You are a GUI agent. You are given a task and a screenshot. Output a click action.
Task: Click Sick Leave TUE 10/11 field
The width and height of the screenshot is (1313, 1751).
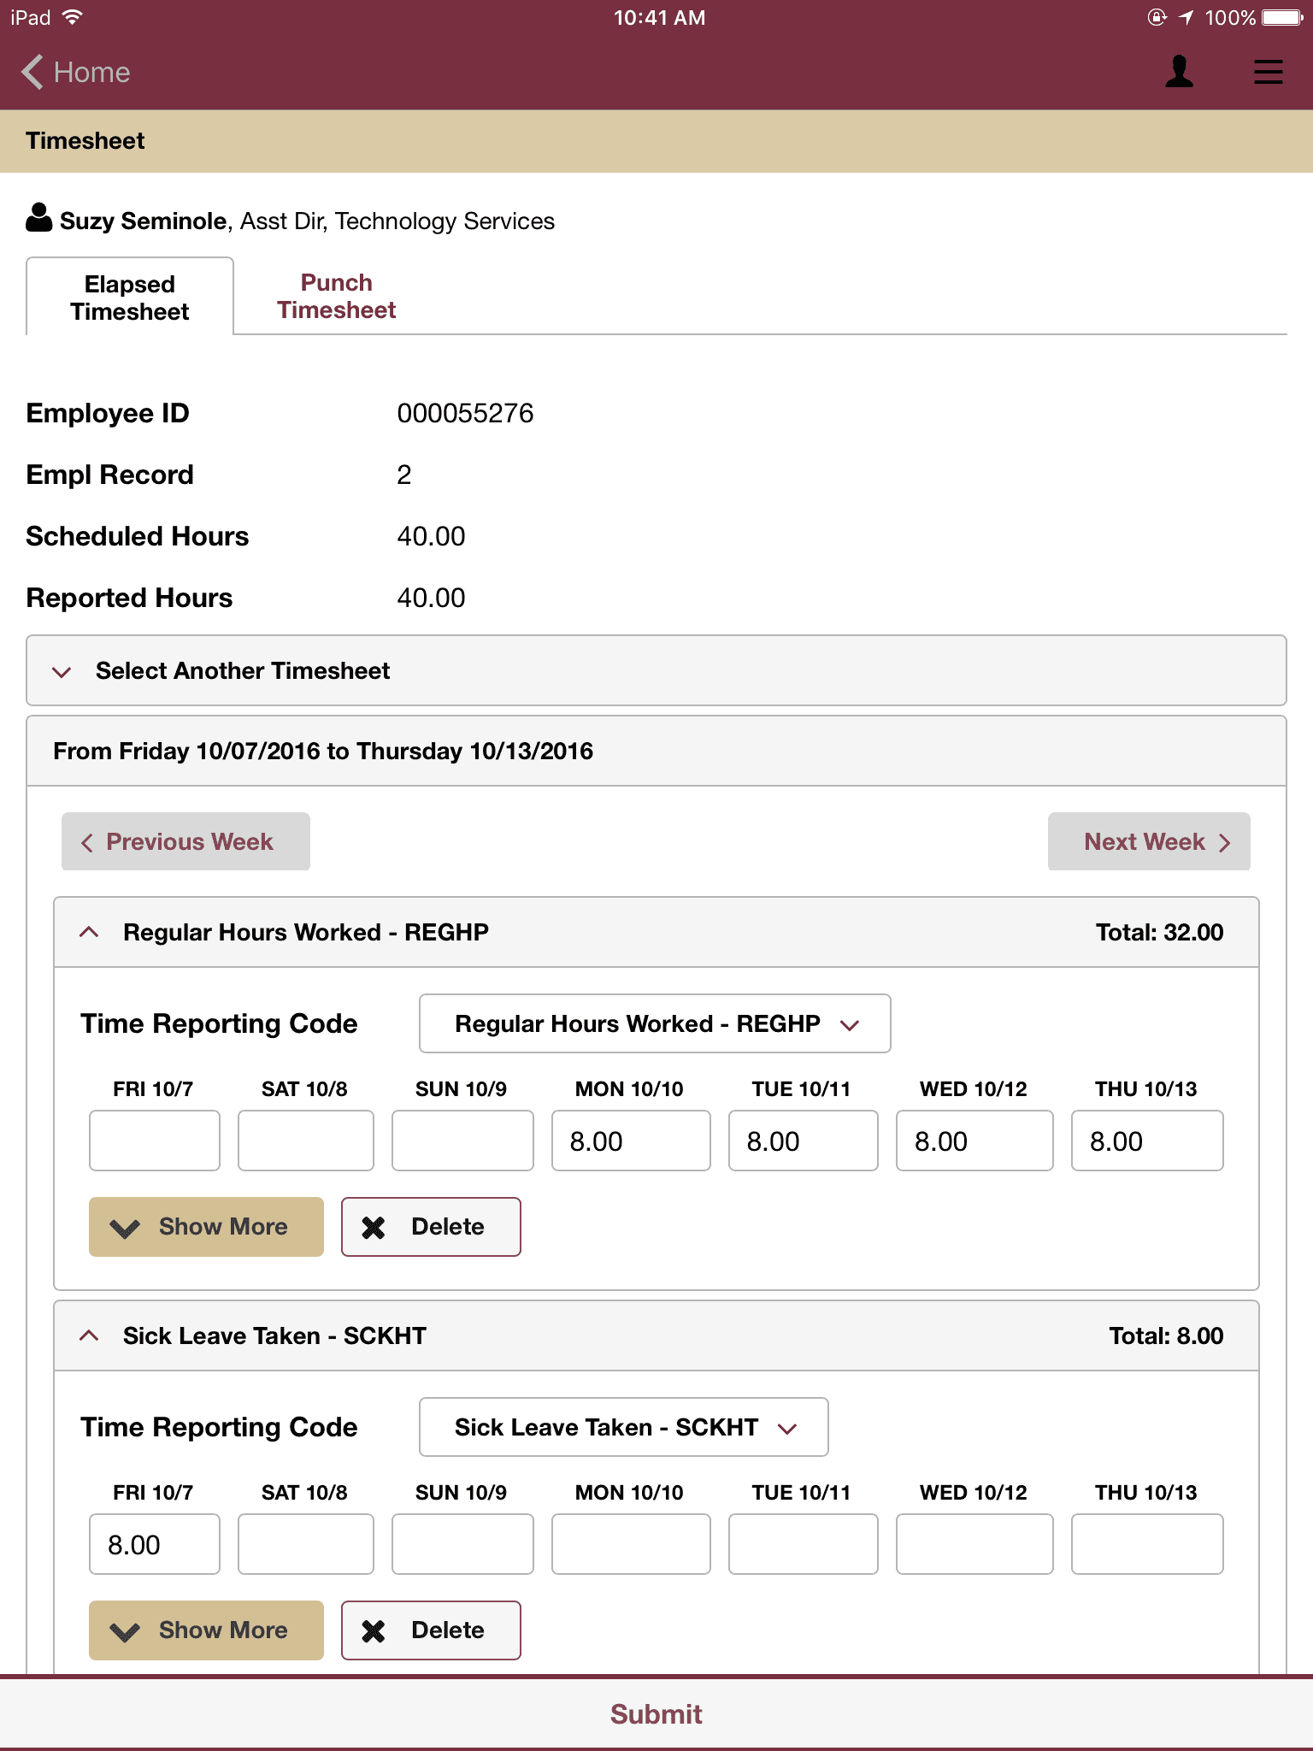pos(804,1544)
